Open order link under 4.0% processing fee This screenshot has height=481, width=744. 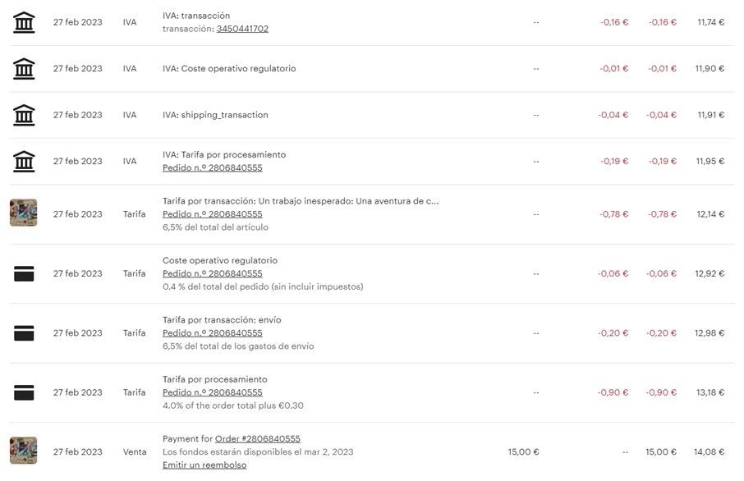click(212, 392)
